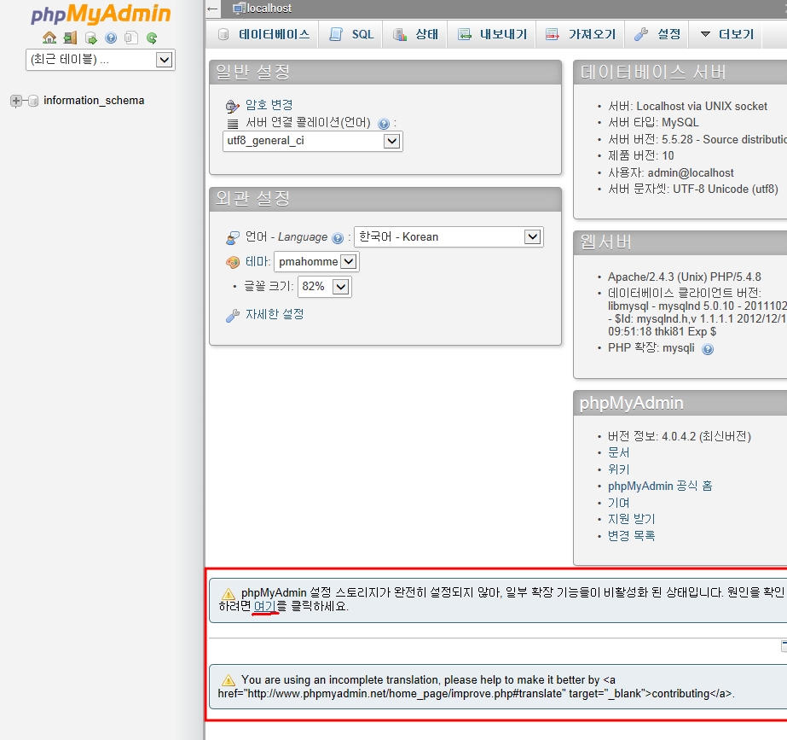This screenshot has width=787, height=740.
Task: Open the pmahomme theme dropdown
Action: tap(316, 261)
